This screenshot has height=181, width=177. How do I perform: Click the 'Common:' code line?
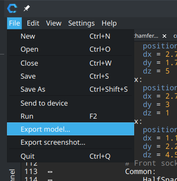pyautogui.click(x=140, y=172)
